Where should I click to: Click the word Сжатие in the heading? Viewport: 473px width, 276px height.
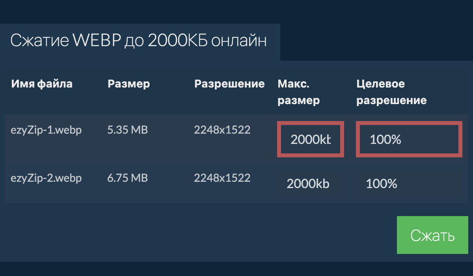click(39, 41)
